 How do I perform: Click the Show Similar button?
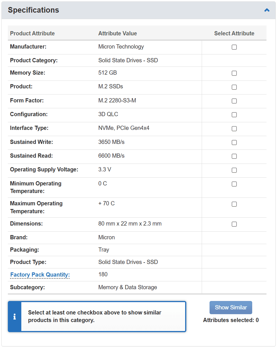pyautogui.click(x=231, y=307)
